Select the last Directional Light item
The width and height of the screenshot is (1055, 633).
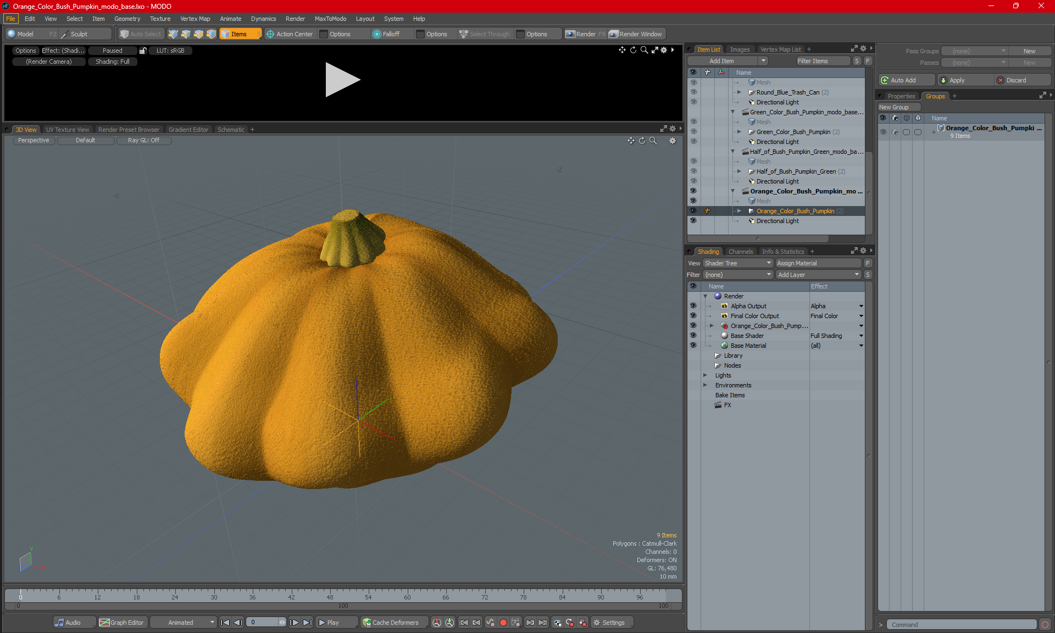point(778,221)
